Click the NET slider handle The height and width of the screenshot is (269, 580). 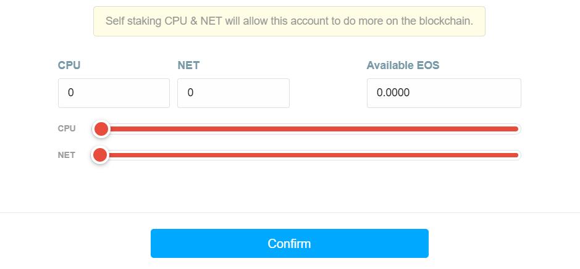(x=99, y=155)
